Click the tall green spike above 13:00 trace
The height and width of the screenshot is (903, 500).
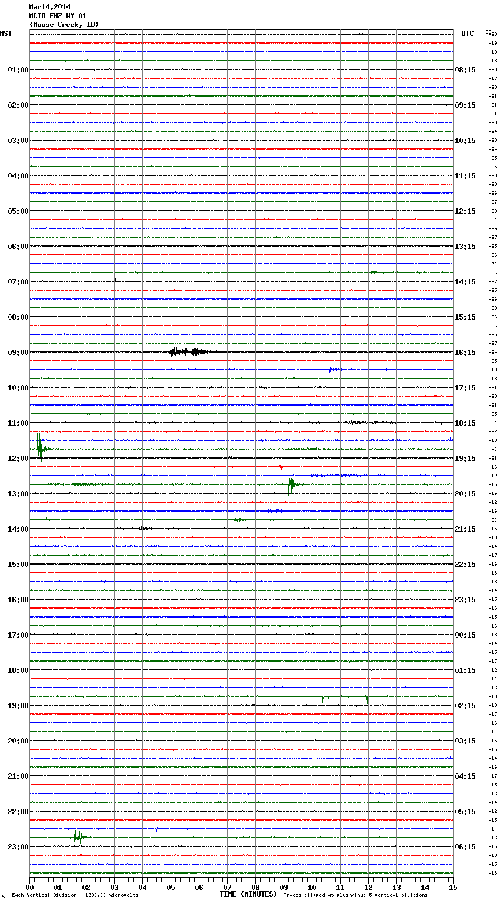coord(291,480)
